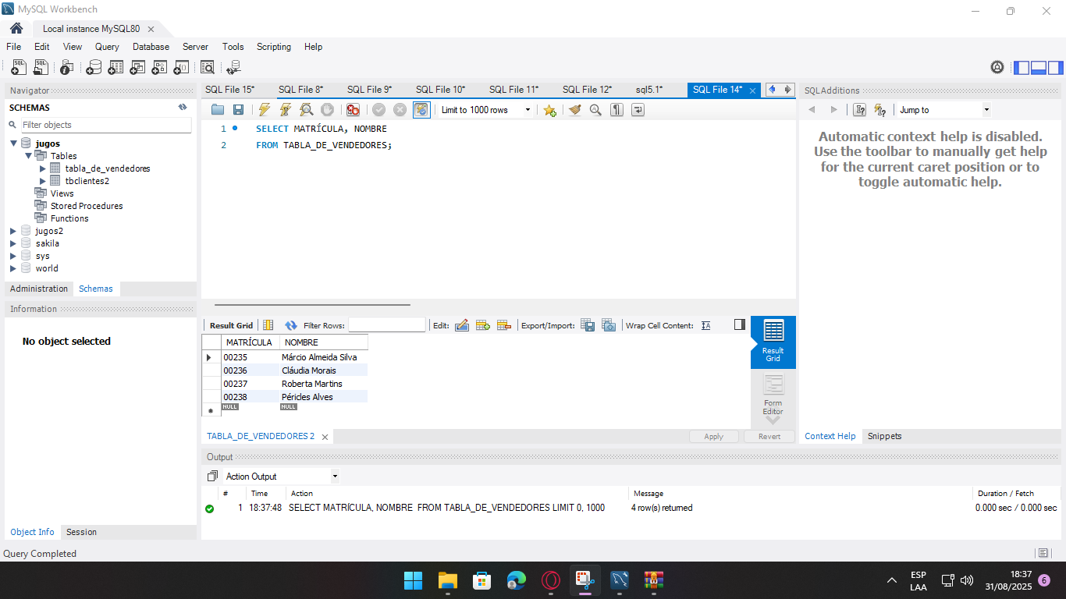Screen dimensions: 1066x599
Task: Collapse the Tables node
Action: [x=28, y=156]
